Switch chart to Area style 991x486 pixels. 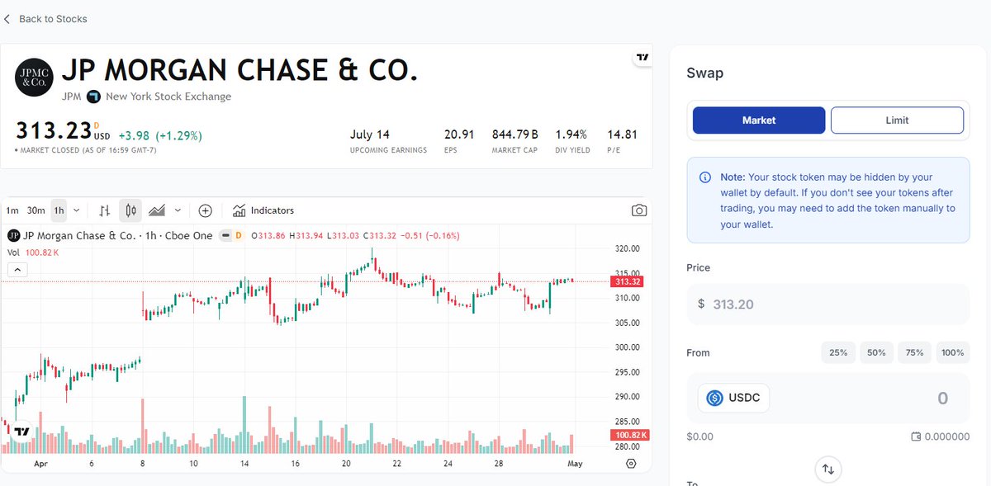tap(157, 210)
